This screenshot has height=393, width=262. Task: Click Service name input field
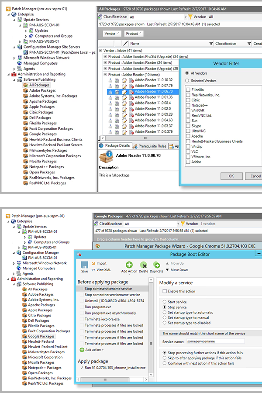pyautogui.click(x=215, y=341)
